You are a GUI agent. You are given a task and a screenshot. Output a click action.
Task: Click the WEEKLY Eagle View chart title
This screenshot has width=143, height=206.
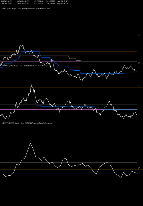pyautogui.click(x=27, y=66)
